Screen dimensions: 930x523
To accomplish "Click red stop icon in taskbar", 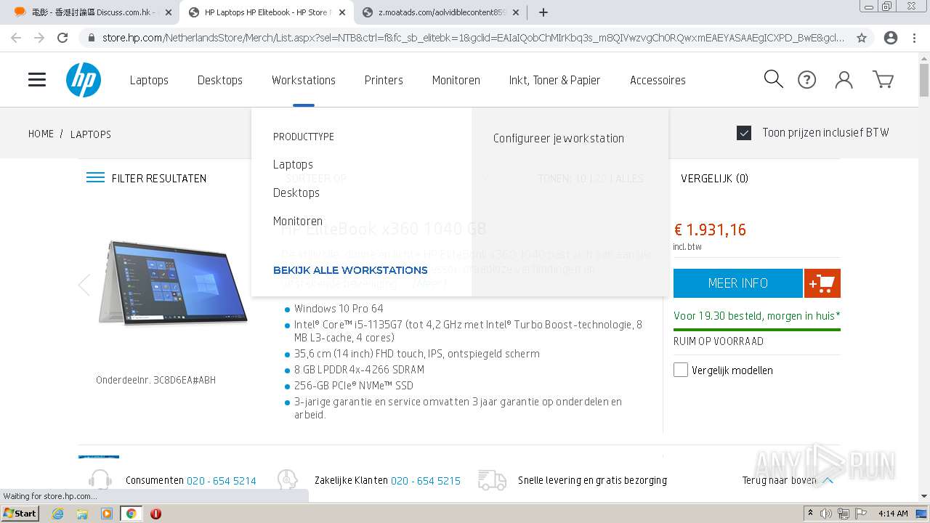I will tap(155, 514).
